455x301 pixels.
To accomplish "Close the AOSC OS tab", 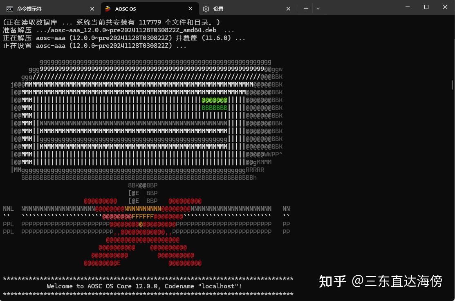I will [x=190, y=8].
